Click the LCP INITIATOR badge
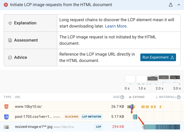 [92, 117]
